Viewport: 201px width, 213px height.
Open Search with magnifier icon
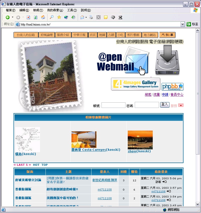pos(51,17)
